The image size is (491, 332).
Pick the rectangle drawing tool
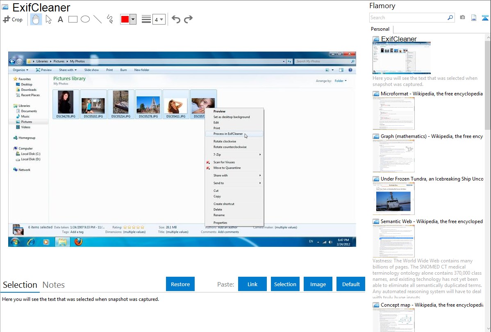tap(73, 19)
